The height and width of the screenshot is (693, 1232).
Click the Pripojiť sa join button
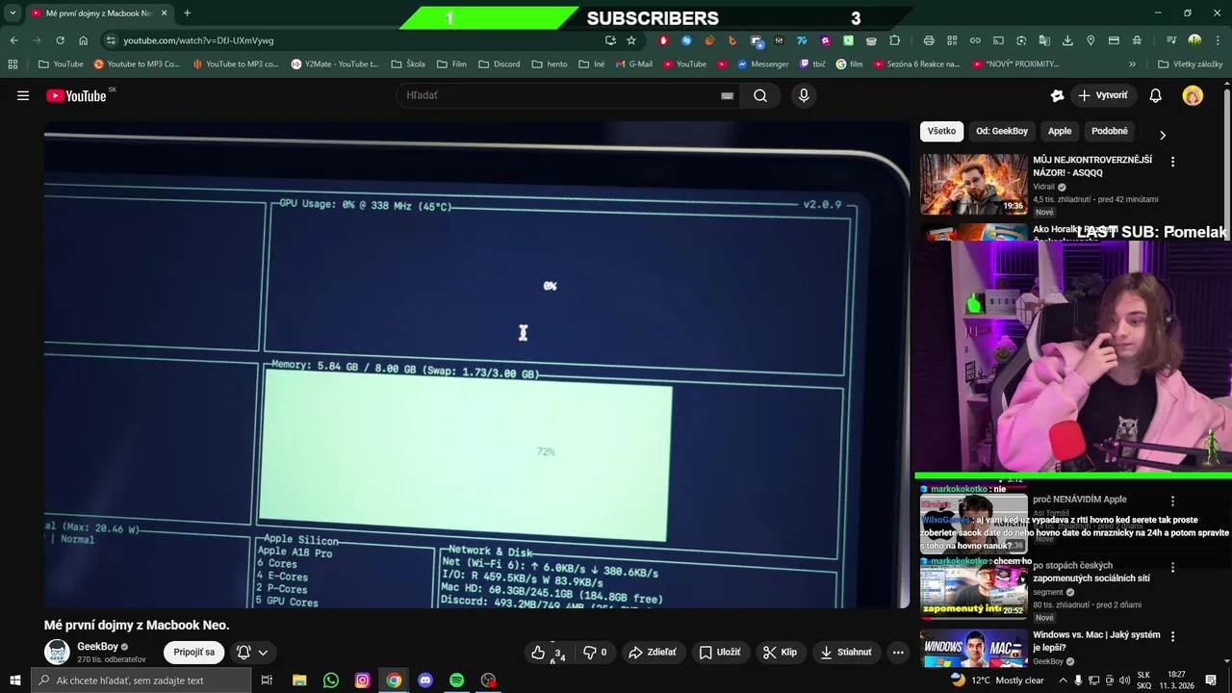tap(194, 653)
